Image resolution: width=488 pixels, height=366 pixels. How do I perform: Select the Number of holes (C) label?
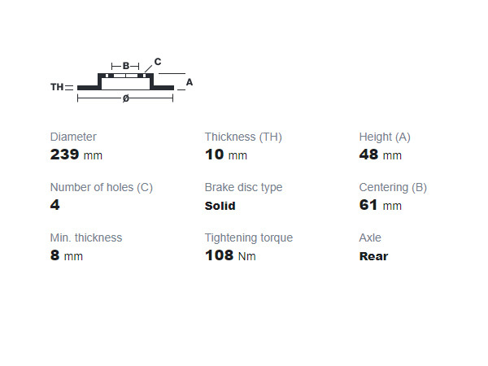[102, 187]
